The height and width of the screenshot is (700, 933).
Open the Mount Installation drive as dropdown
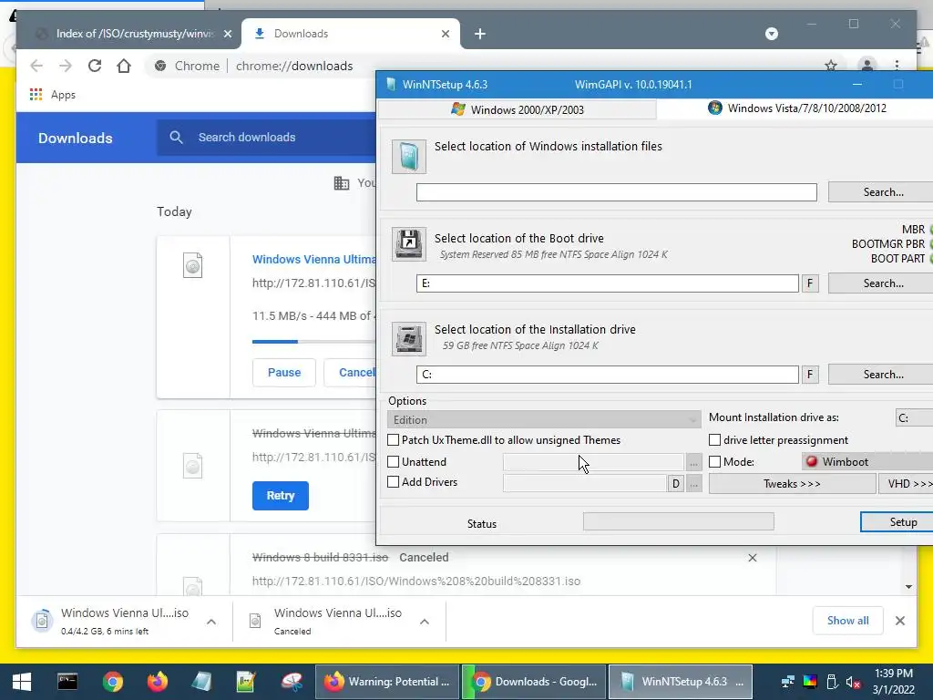click(x=914, y=417)
